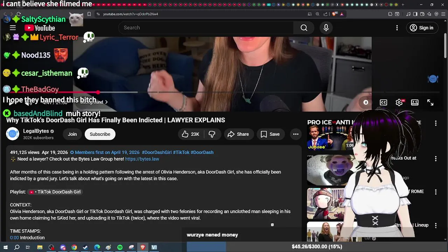Go to YouTube home via logo
This screenshot has height=252, width=448.
40,28
